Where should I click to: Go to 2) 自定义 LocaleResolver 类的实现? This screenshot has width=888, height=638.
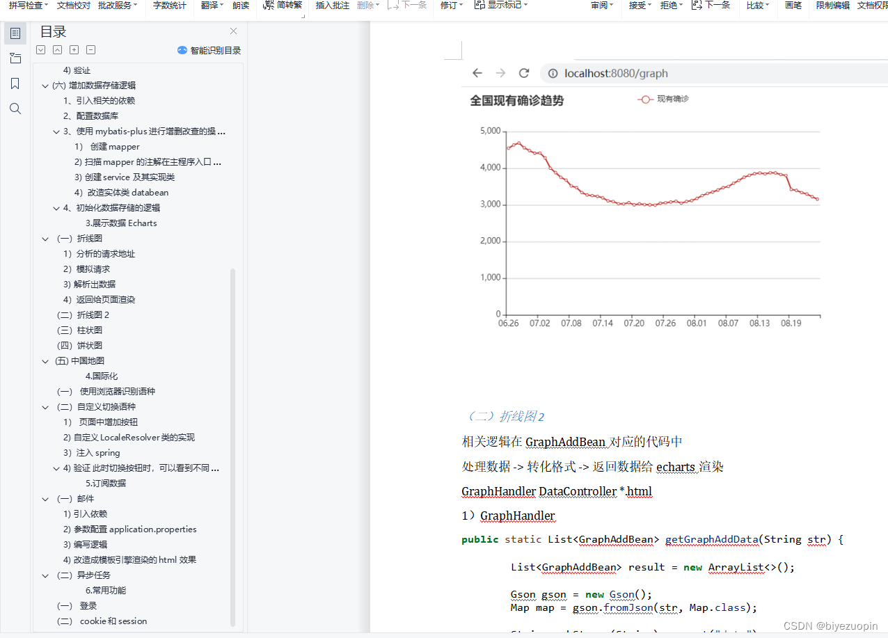129,438
